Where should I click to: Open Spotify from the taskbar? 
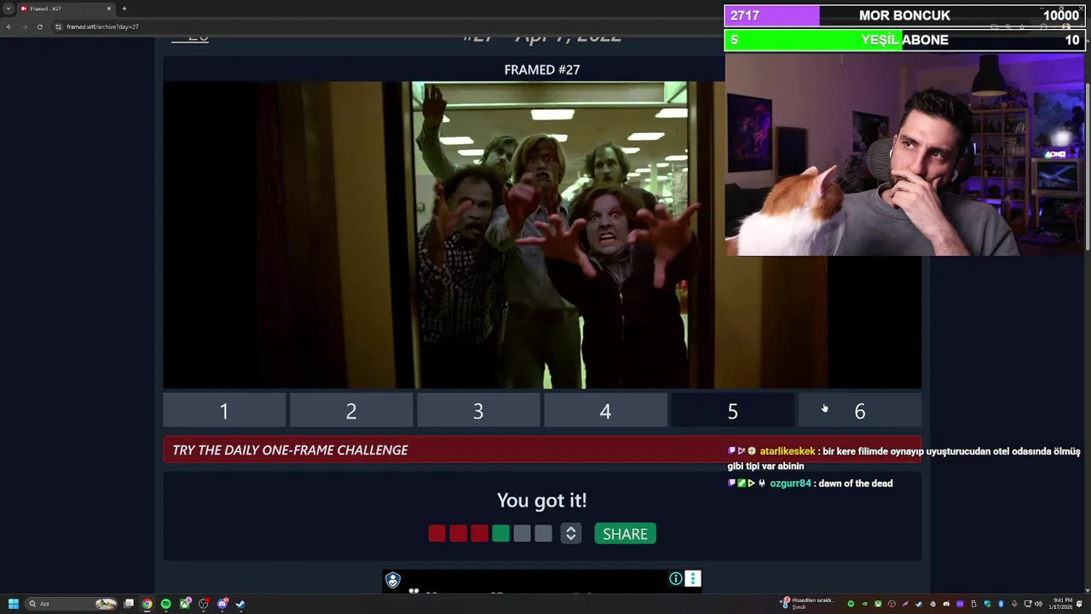tap(165, 604)
